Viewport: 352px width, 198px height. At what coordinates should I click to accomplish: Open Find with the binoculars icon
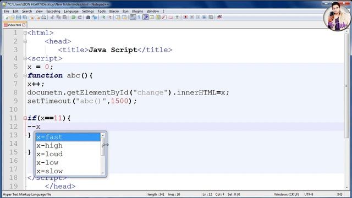pyautogui.click(x=88, y=17)
